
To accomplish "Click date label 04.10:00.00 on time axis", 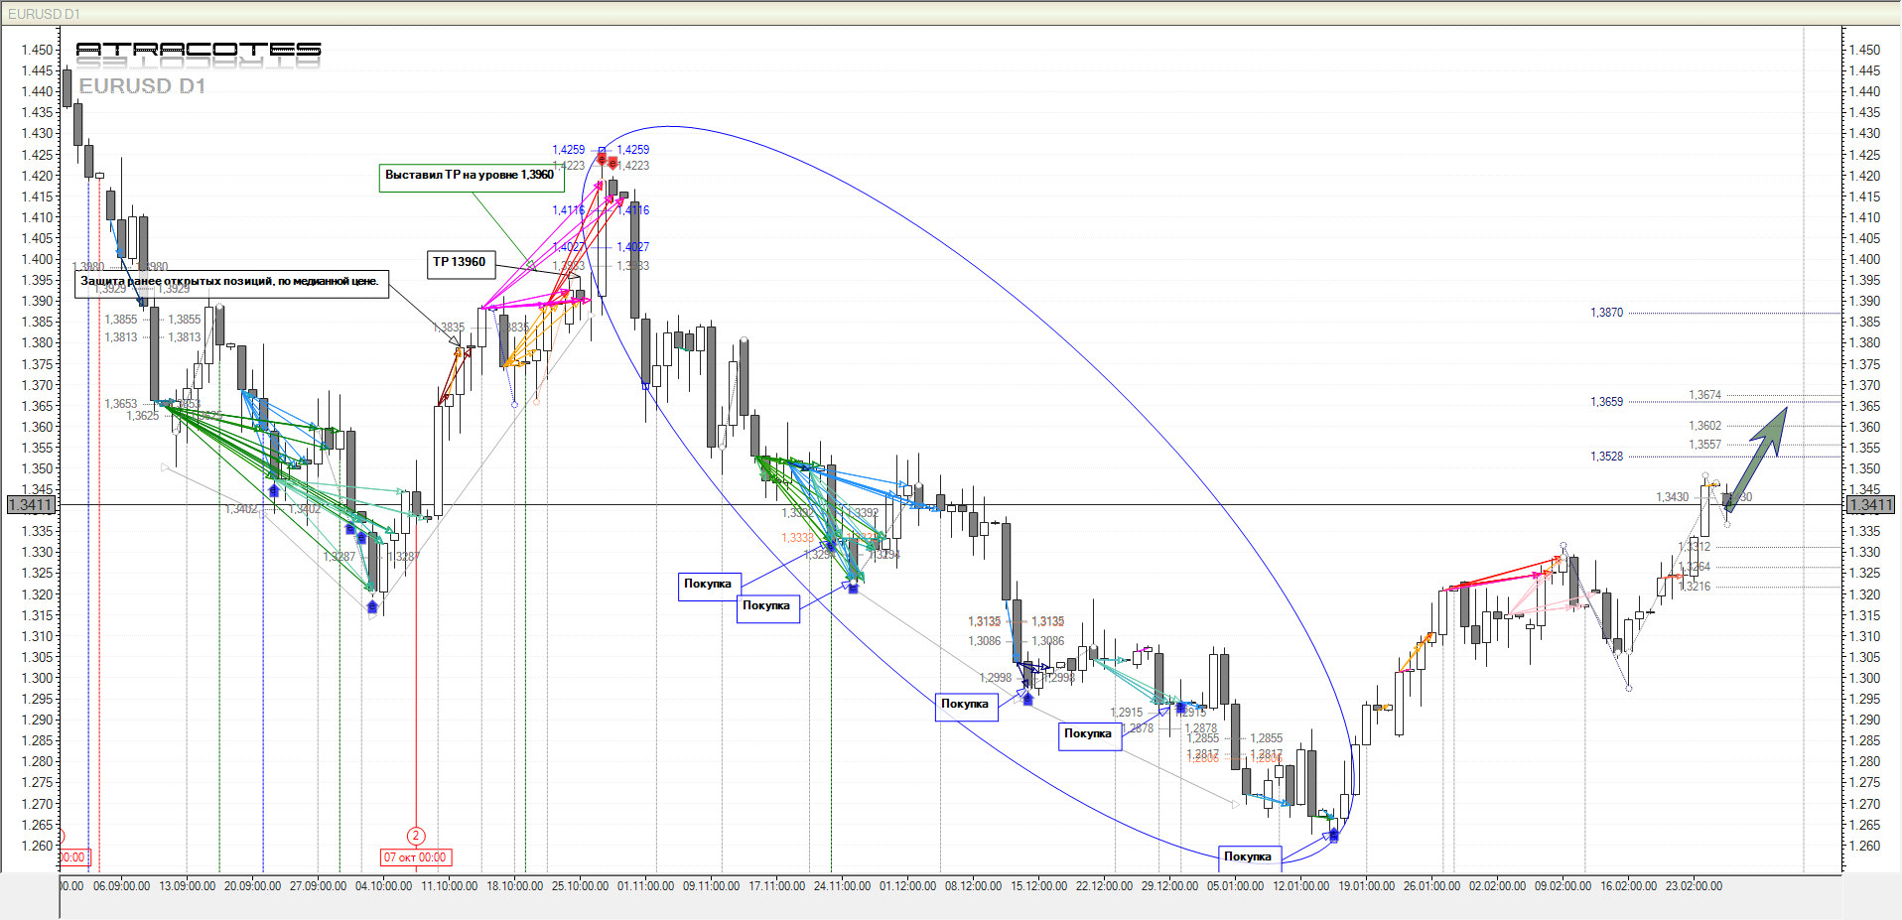I will point(383,886).
